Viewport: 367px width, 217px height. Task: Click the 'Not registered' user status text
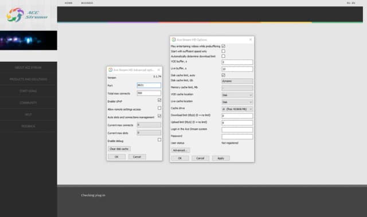pyautogui.click(x=230, y=143)
